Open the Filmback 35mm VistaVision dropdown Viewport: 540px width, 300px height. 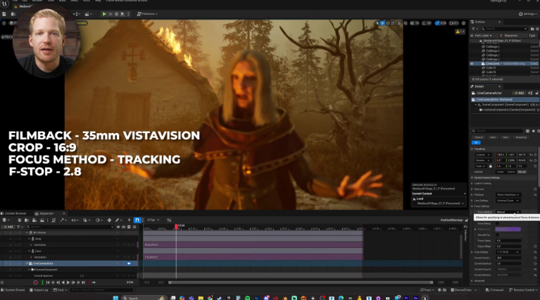[x=508, y=195]
